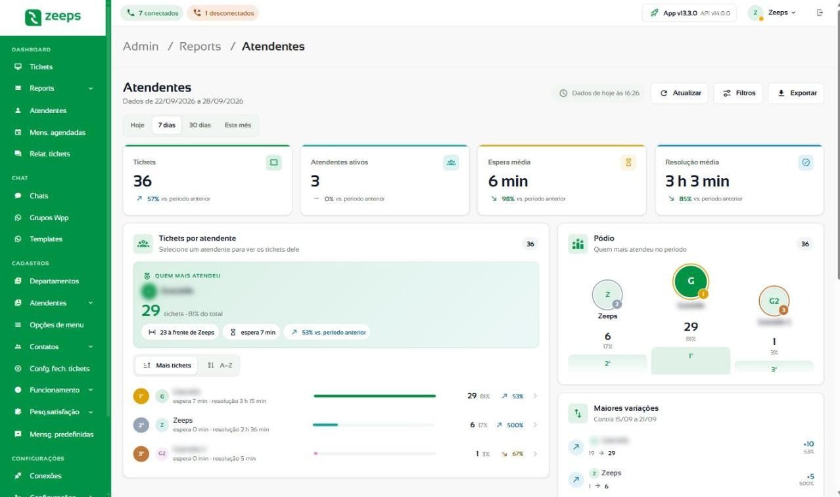Click the rocket icon beside App version
840x497 pixels.
(654, 13)
